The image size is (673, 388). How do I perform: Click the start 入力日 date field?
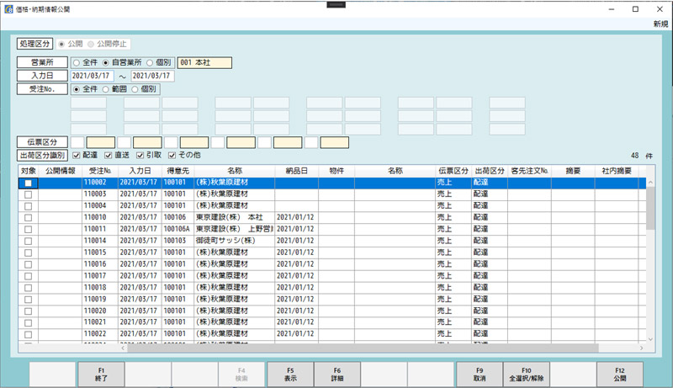click(93, 76)
